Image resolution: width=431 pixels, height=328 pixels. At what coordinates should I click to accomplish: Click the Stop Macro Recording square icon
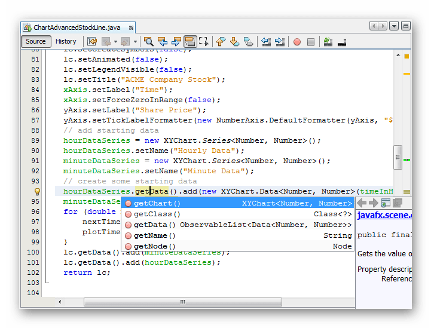pos(311,42)
